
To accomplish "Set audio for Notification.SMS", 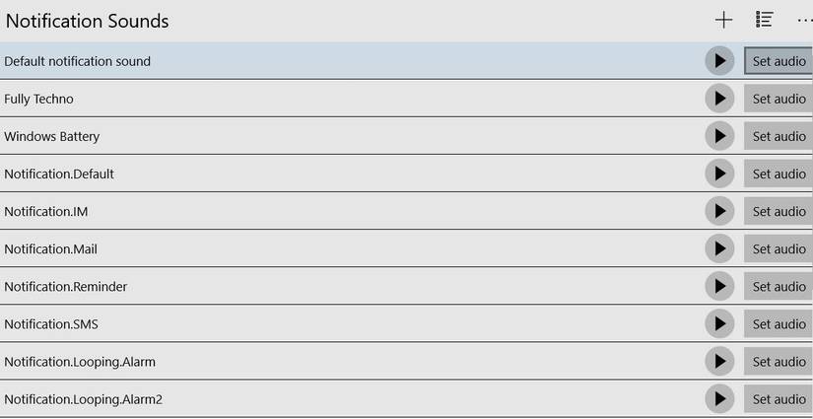I will pyautogui.click(x=779, y=323).
